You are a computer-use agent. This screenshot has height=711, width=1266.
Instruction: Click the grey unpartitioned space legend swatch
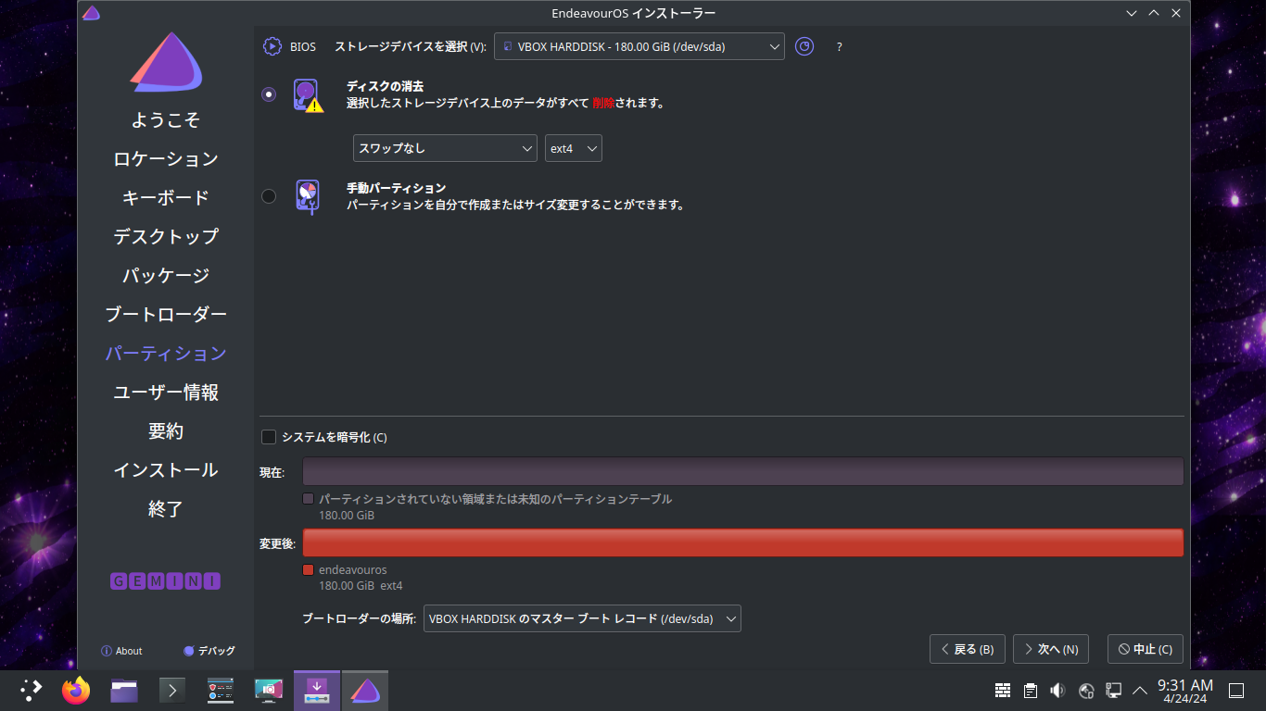pyautogui.click(x=309, y=499)
